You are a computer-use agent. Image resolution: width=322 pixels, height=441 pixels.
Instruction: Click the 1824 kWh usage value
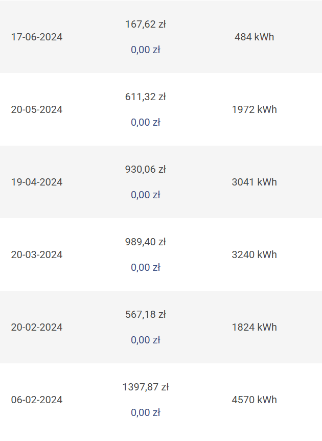254,328
